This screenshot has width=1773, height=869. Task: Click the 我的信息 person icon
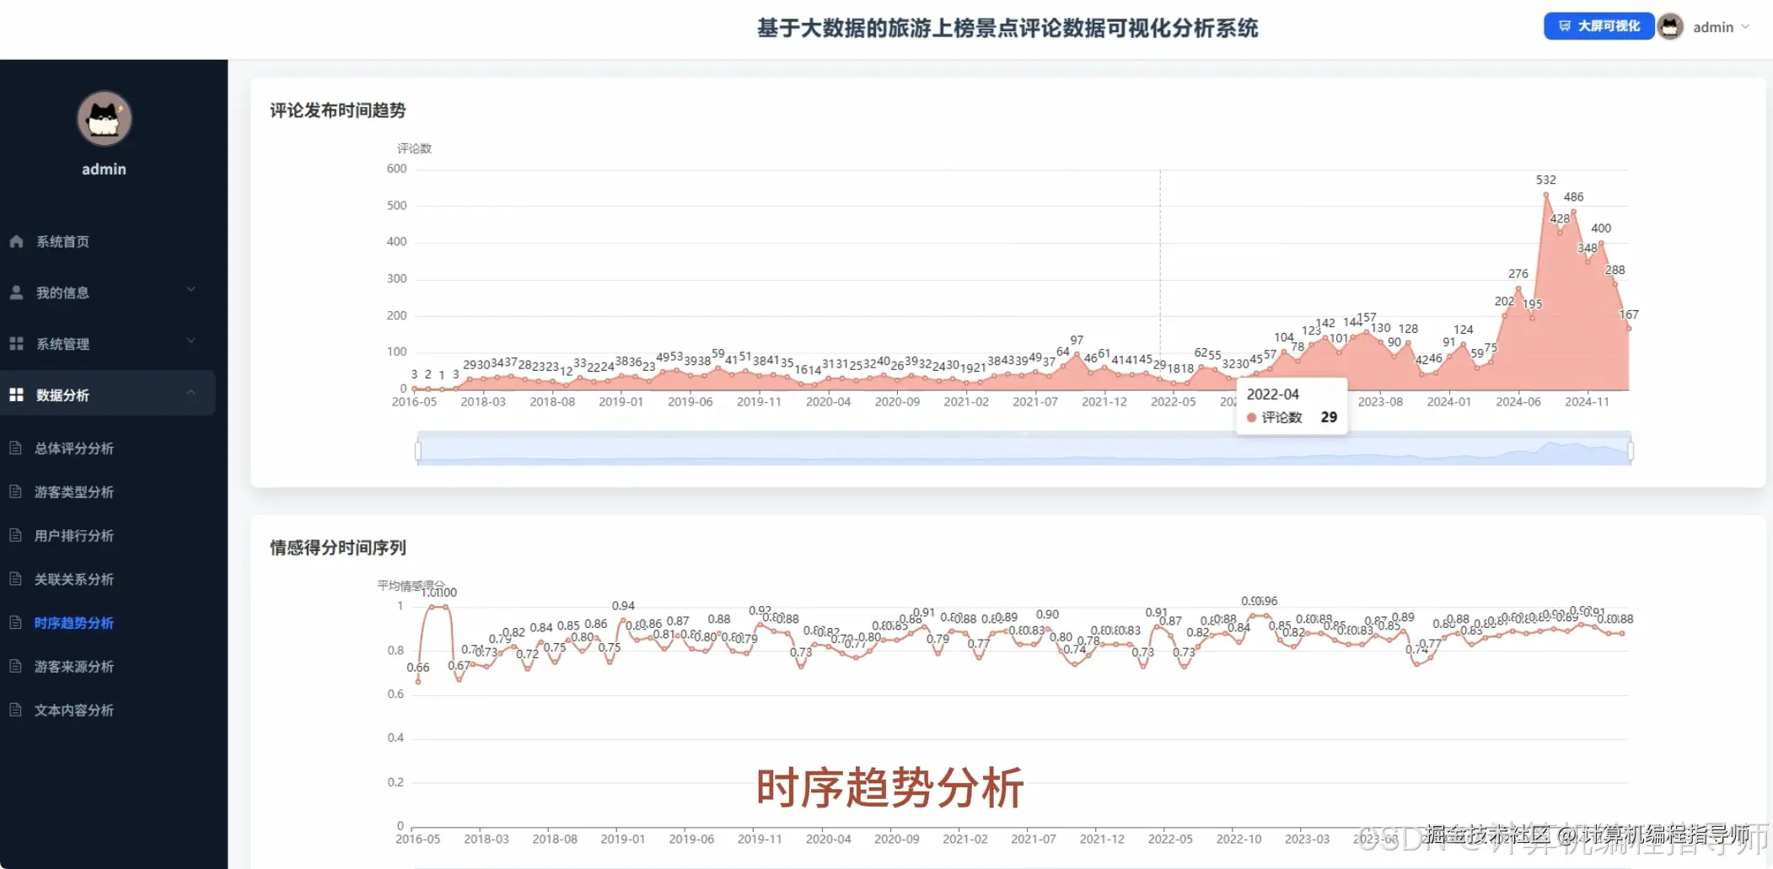pyautogui.click(x=16, y=292)
